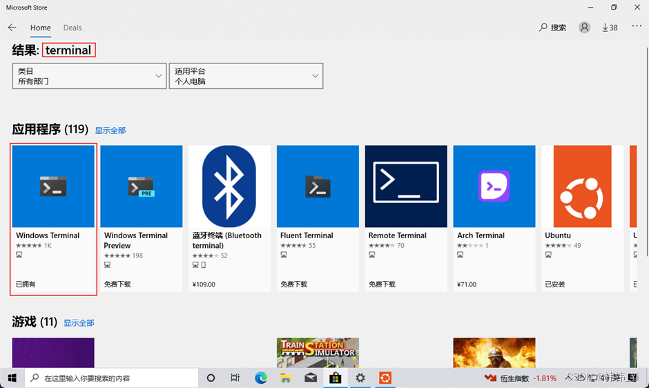Viewport: 649px width, 388px height.
Task: Expand the 类目 category dropdown
Action: coord(89,76)
